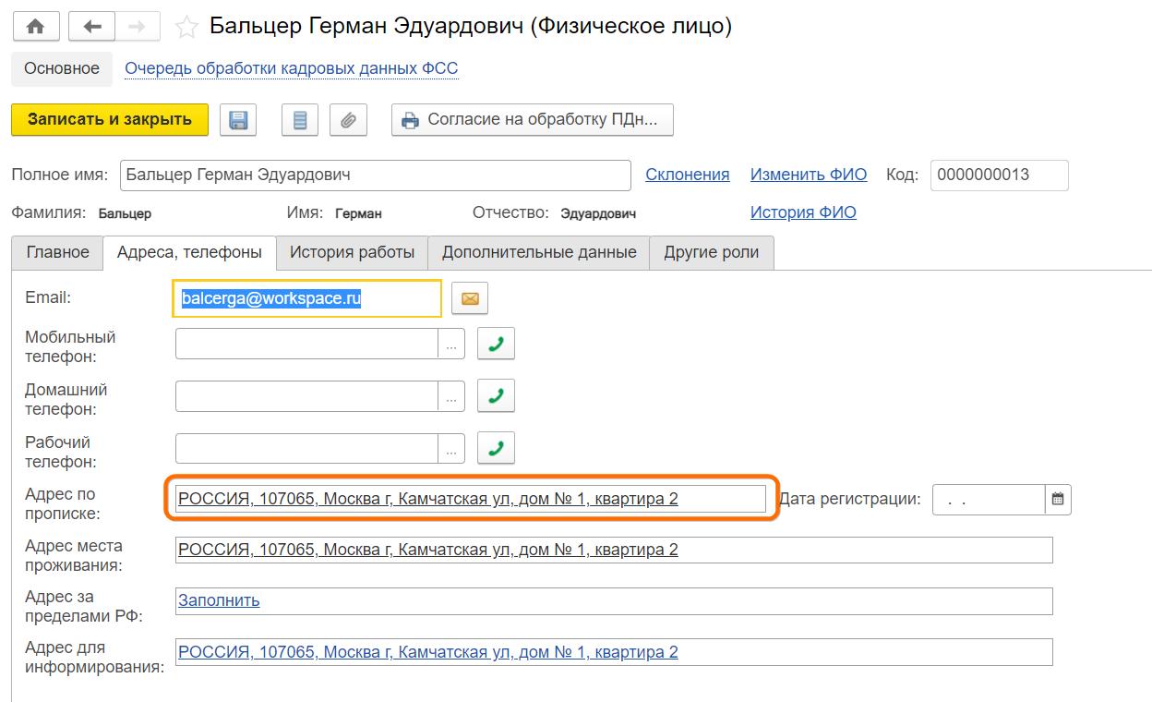1152x702 pixels.
Task: Switch to the История работы tab
Action: (352, 252)
